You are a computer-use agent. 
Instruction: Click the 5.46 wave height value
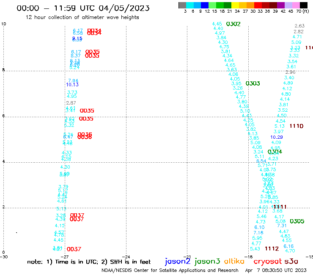261,216
